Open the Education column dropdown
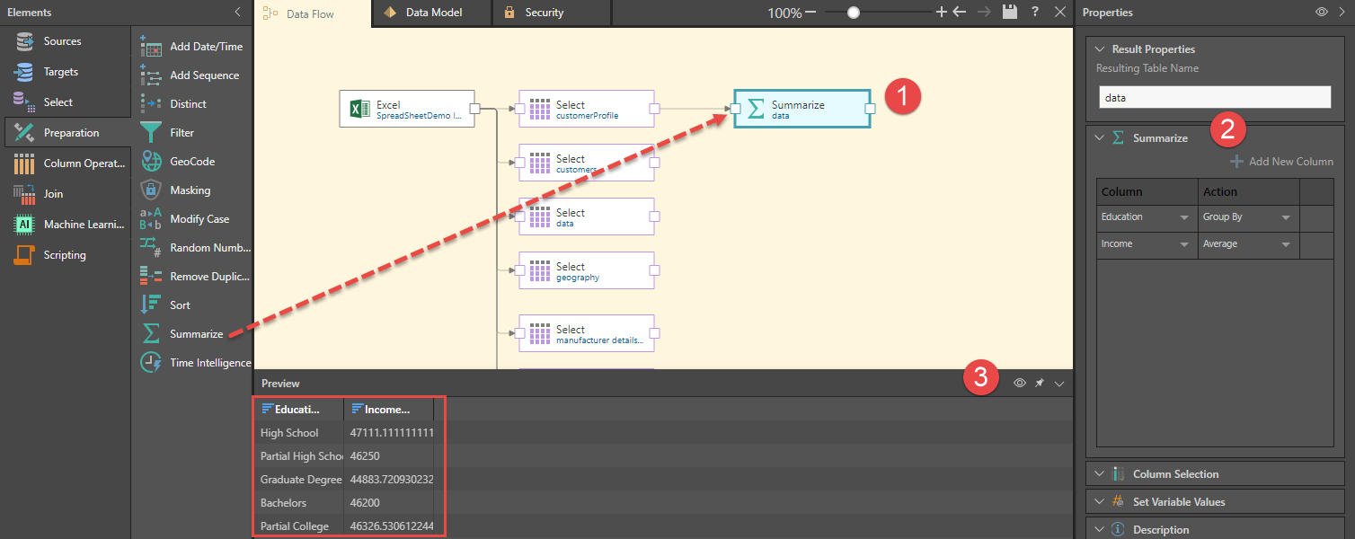The height and width of the screenshot is (539, 1355). tap(1183, 217)
